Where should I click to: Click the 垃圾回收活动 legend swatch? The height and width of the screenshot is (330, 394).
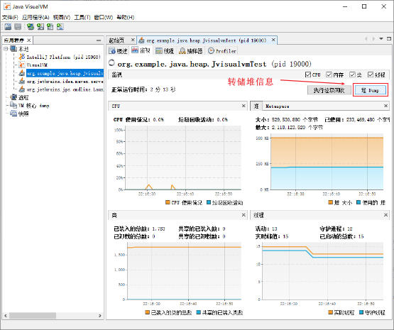coord(208,202)
